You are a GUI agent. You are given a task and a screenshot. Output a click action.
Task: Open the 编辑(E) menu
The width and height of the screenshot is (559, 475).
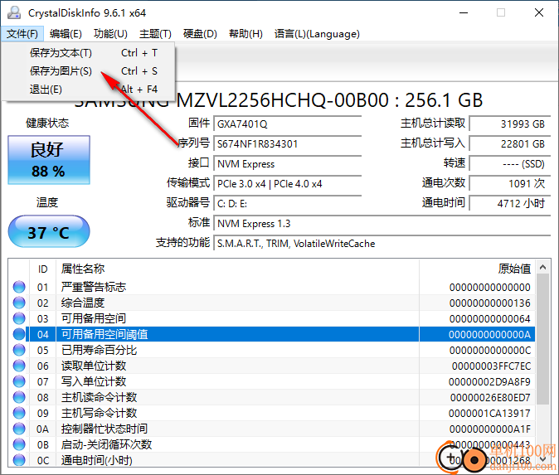pos(66,34)
